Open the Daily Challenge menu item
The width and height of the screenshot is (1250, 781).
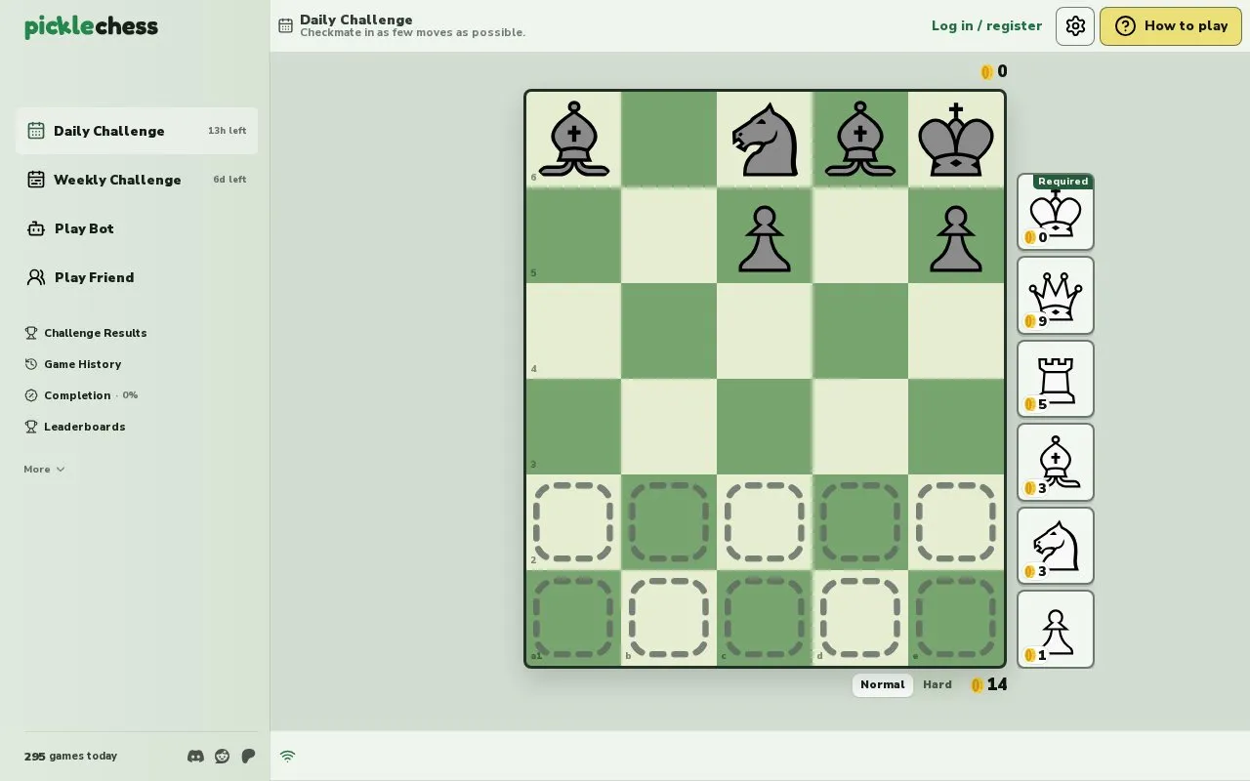click(x=137, y=131)
